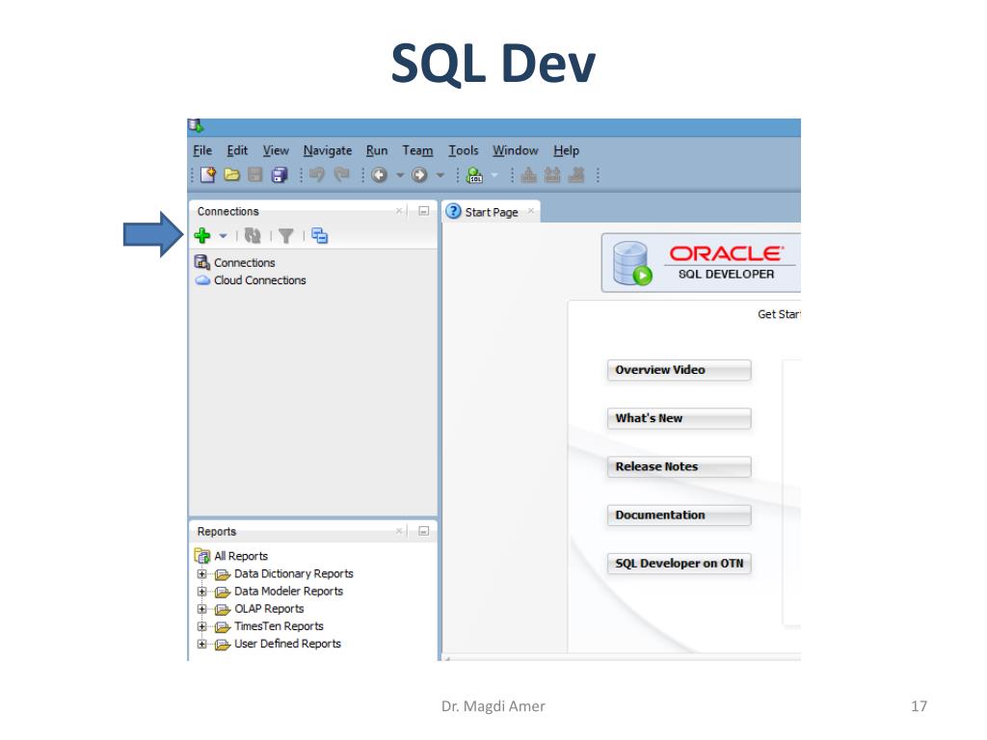This screenshot has width=987, height=740.
Task: Click the middle grayed debug toolbar icon
Action: 552,175
